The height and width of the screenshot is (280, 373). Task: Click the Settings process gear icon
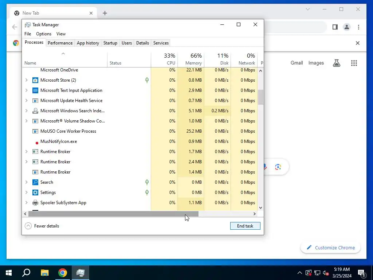point(35,192)
